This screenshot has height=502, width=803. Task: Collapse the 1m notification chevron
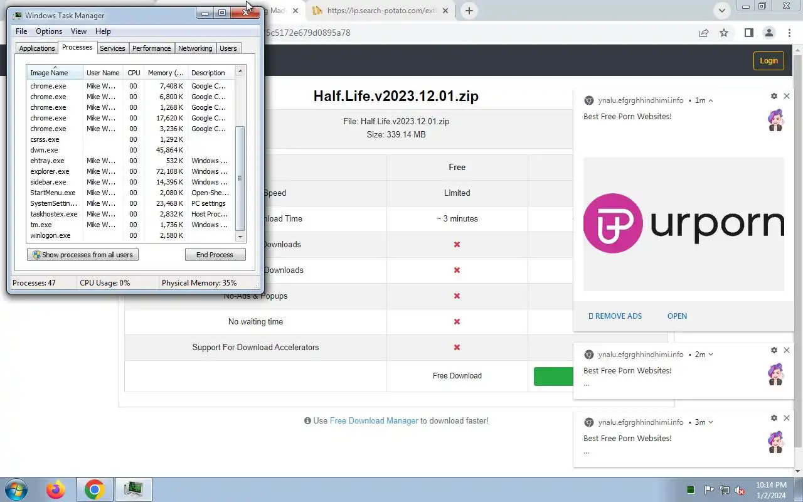(711, 100)
